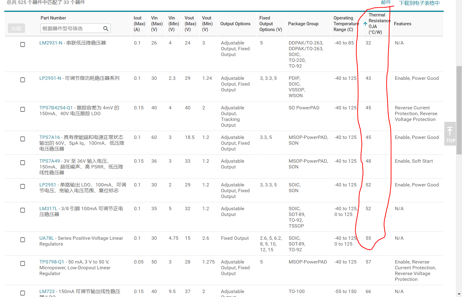This screenshot has width=462, height=297.
Task: Check the UA78L row checkbox
Action: pos(23,240)
